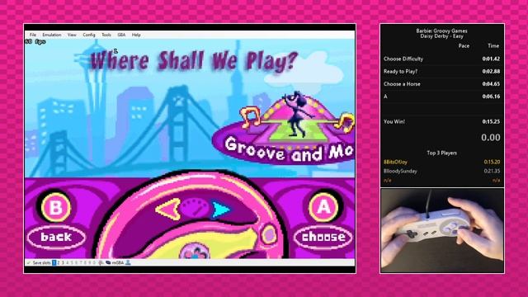This screenshot has height=297, width=528.
Task: Click the flower emblem on steering wheel
Action: pos(195,251)
